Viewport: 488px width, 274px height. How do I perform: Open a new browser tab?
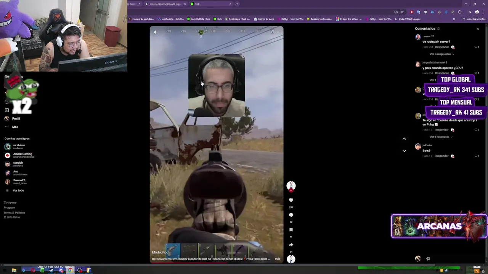pos(237,4)
